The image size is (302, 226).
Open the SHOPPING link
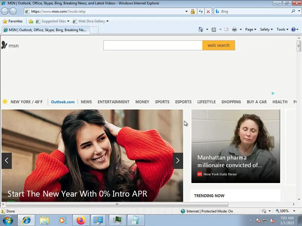pyautogui.click(x=231, y=102)
